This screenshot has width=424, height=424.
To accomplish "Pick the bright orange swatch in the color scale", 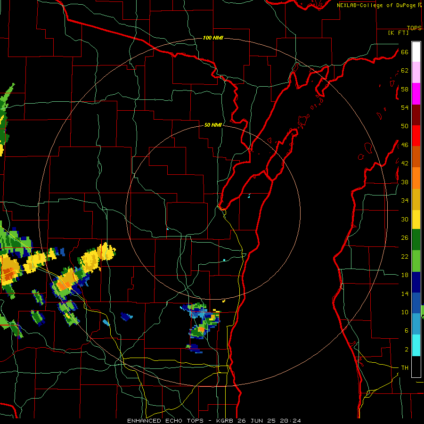I will point(416,178).
